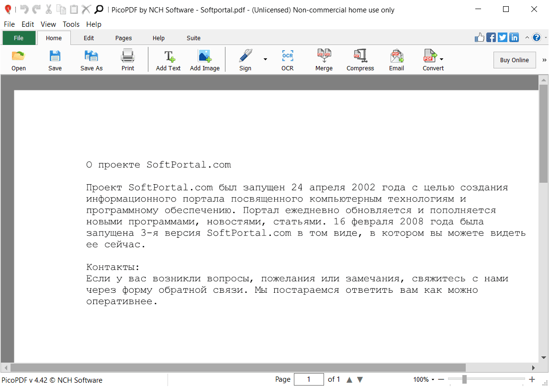Image resolution: width=549 pixels, height=387 pixels.
Task: Click the Undo arrow in title bar
Action: tap(24, 9)
